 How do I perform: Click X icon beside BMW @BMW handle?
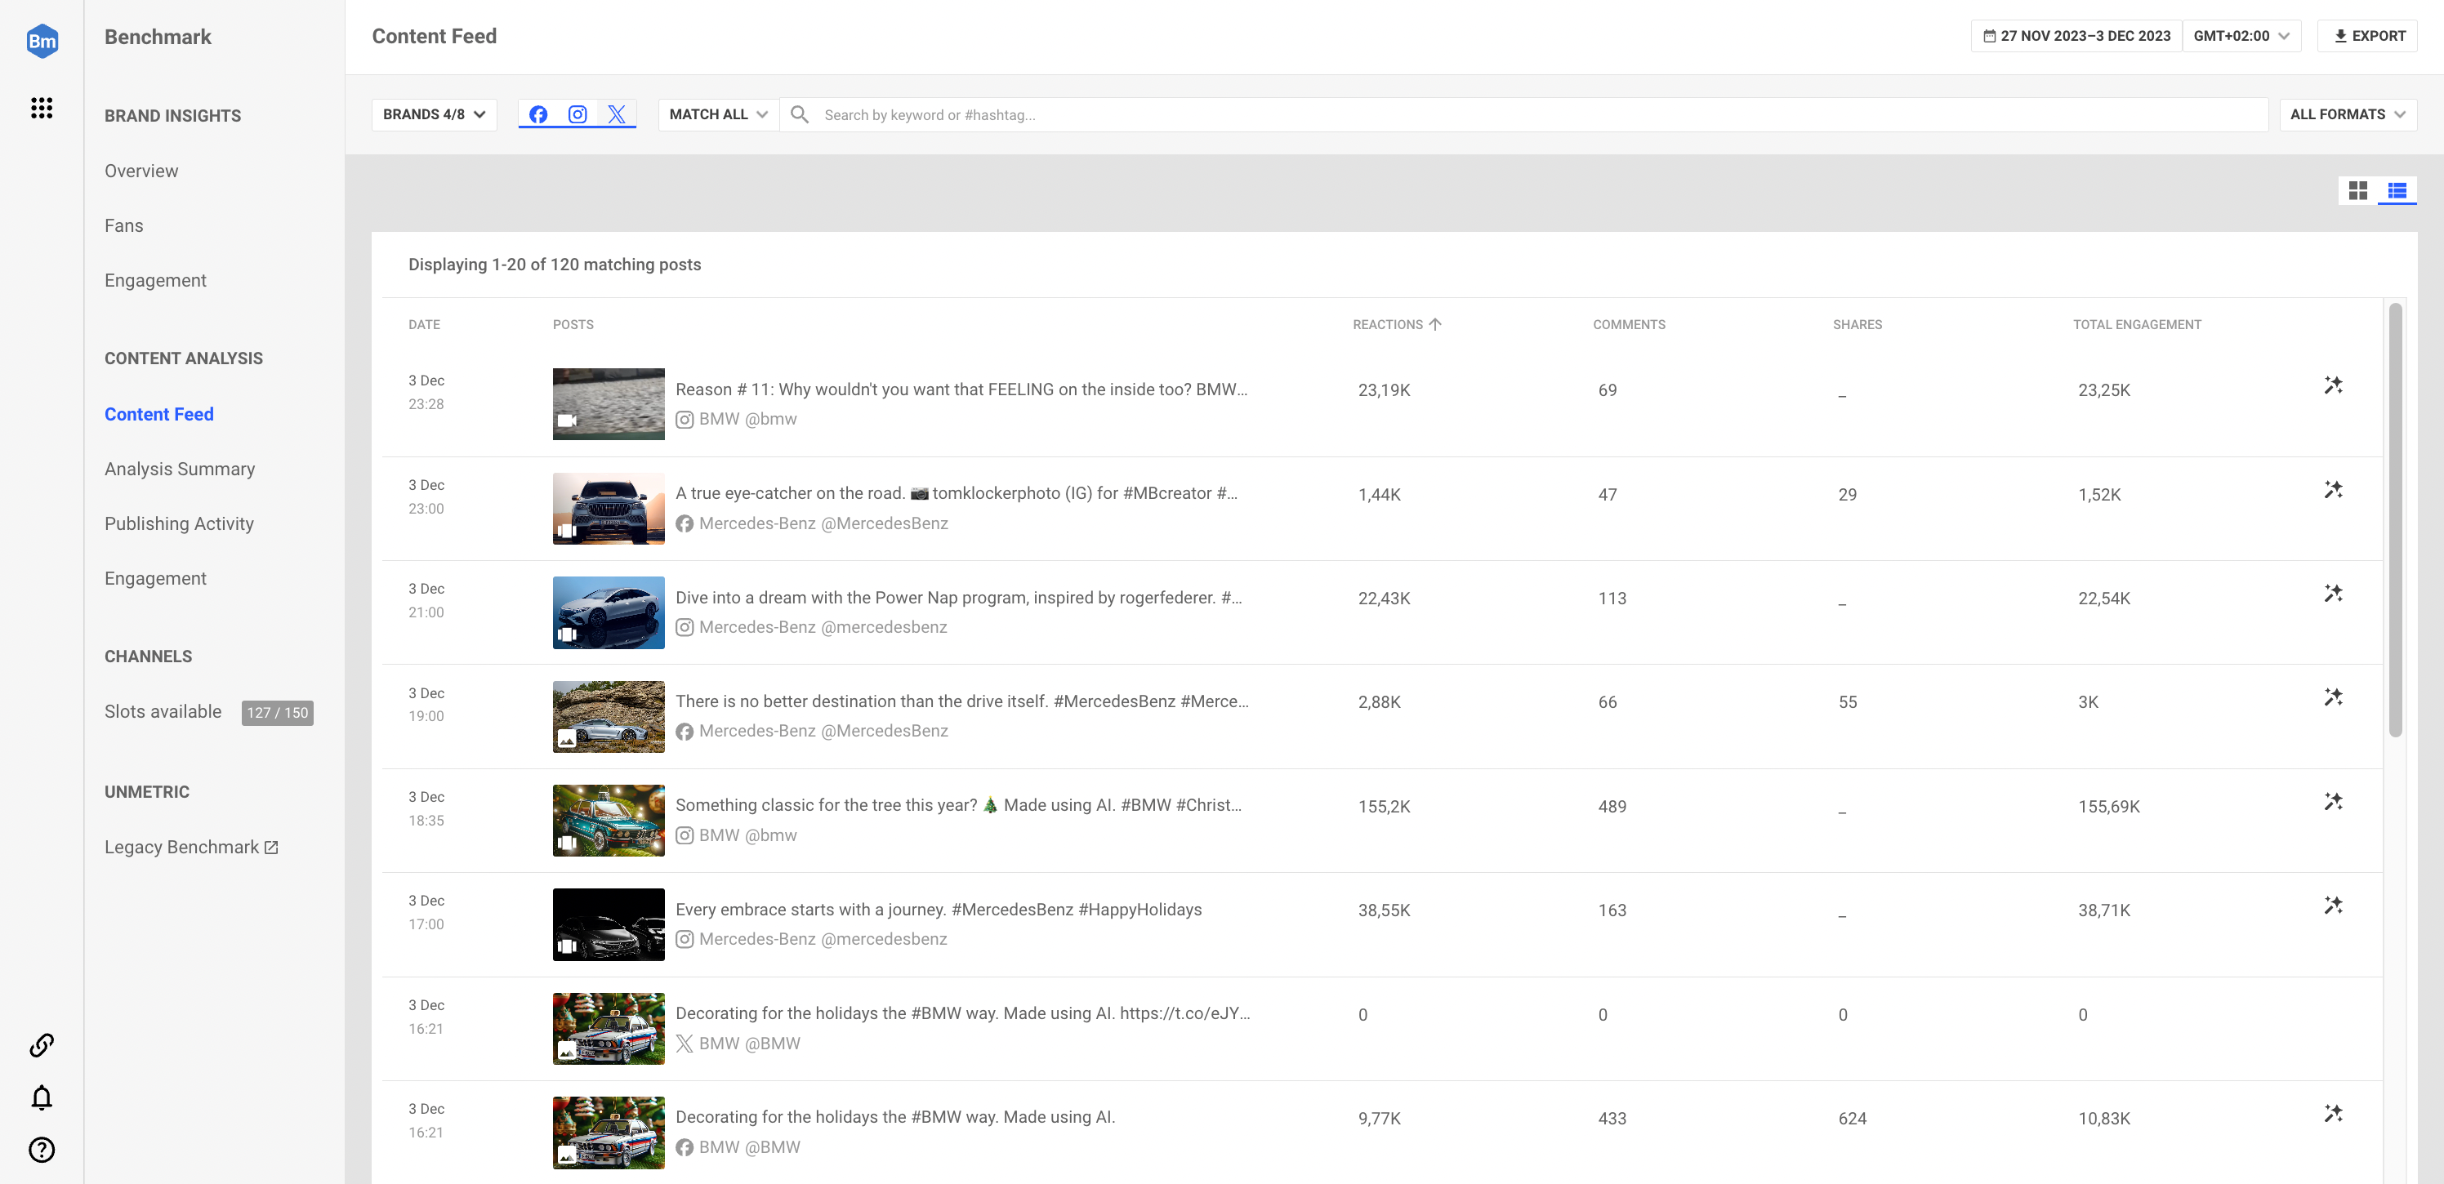point(684,1044)
